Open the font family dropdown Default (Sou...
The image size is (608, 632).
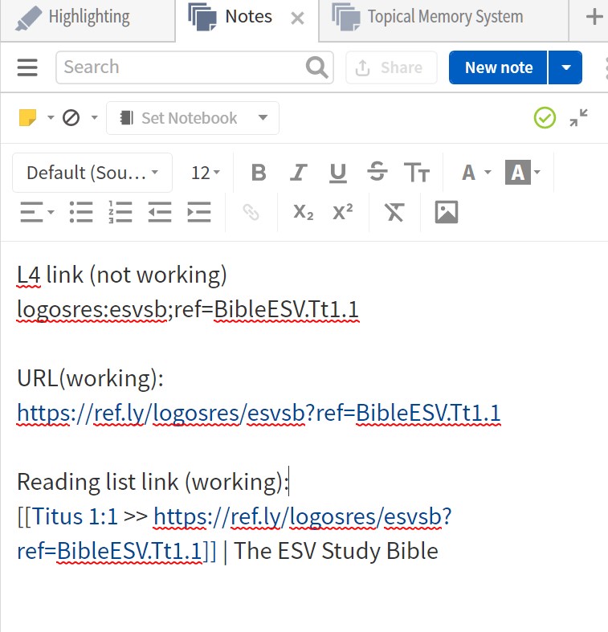click(92, 173)
